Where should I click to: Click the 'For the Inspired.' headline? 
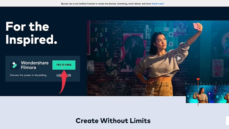pyautogui.click(x=31, y=33)
